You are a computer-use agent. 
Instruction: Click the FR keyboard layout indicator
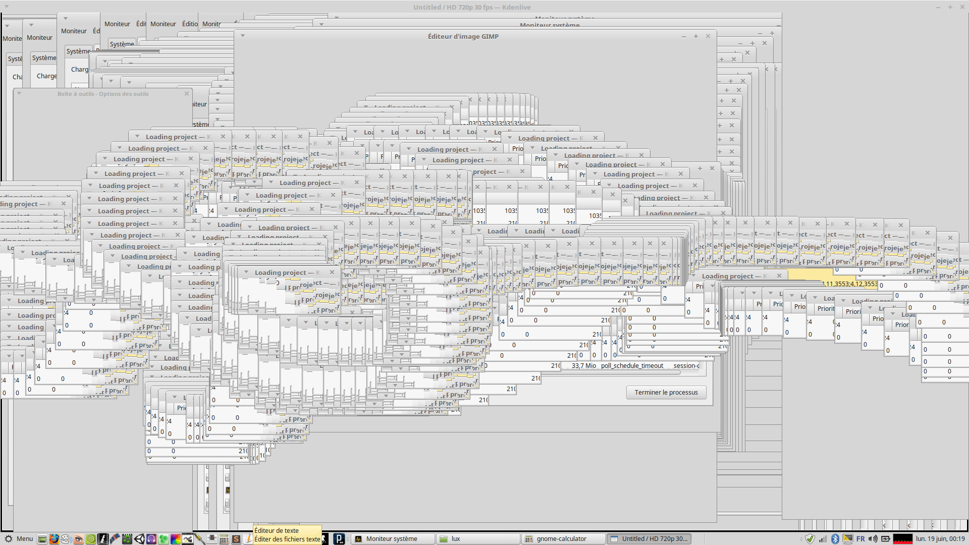coord(860,539)
